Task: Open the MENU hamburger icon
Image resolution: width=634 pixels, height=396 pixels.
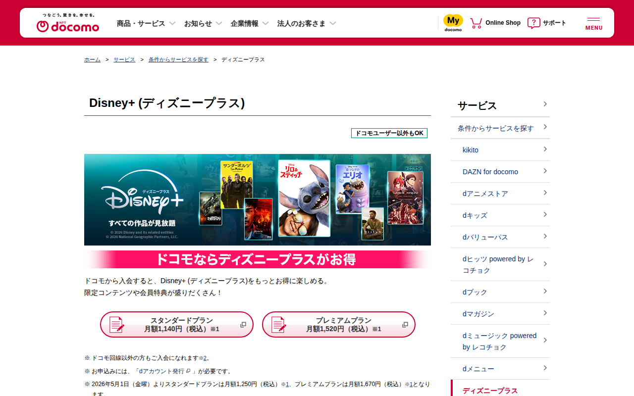Action: pyautogui.click(x=594, y=23)
